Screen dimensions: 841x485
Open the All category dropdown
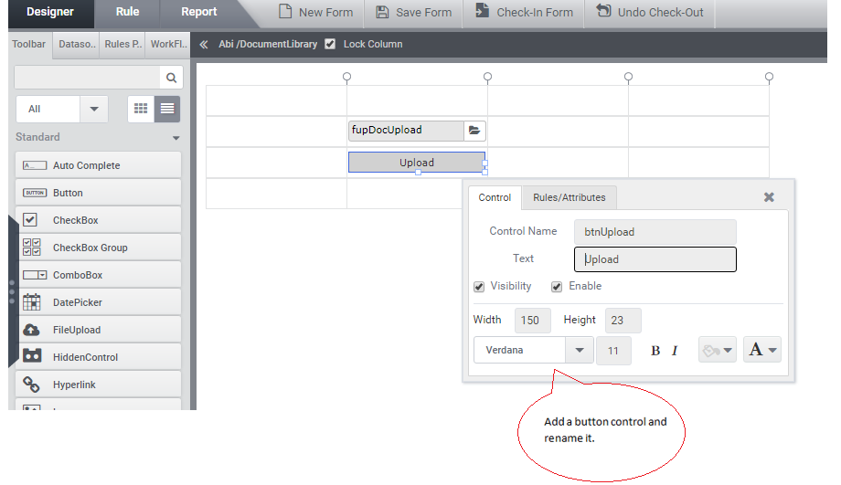tap(94, 109)
